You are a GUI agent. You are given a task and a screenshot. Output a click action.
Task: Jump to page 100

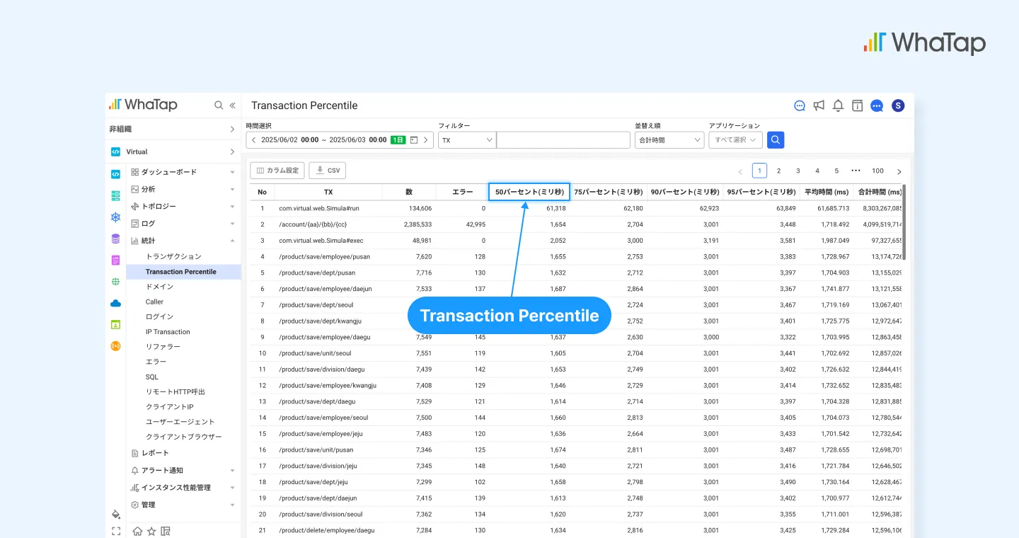click(x=877, y=171)
